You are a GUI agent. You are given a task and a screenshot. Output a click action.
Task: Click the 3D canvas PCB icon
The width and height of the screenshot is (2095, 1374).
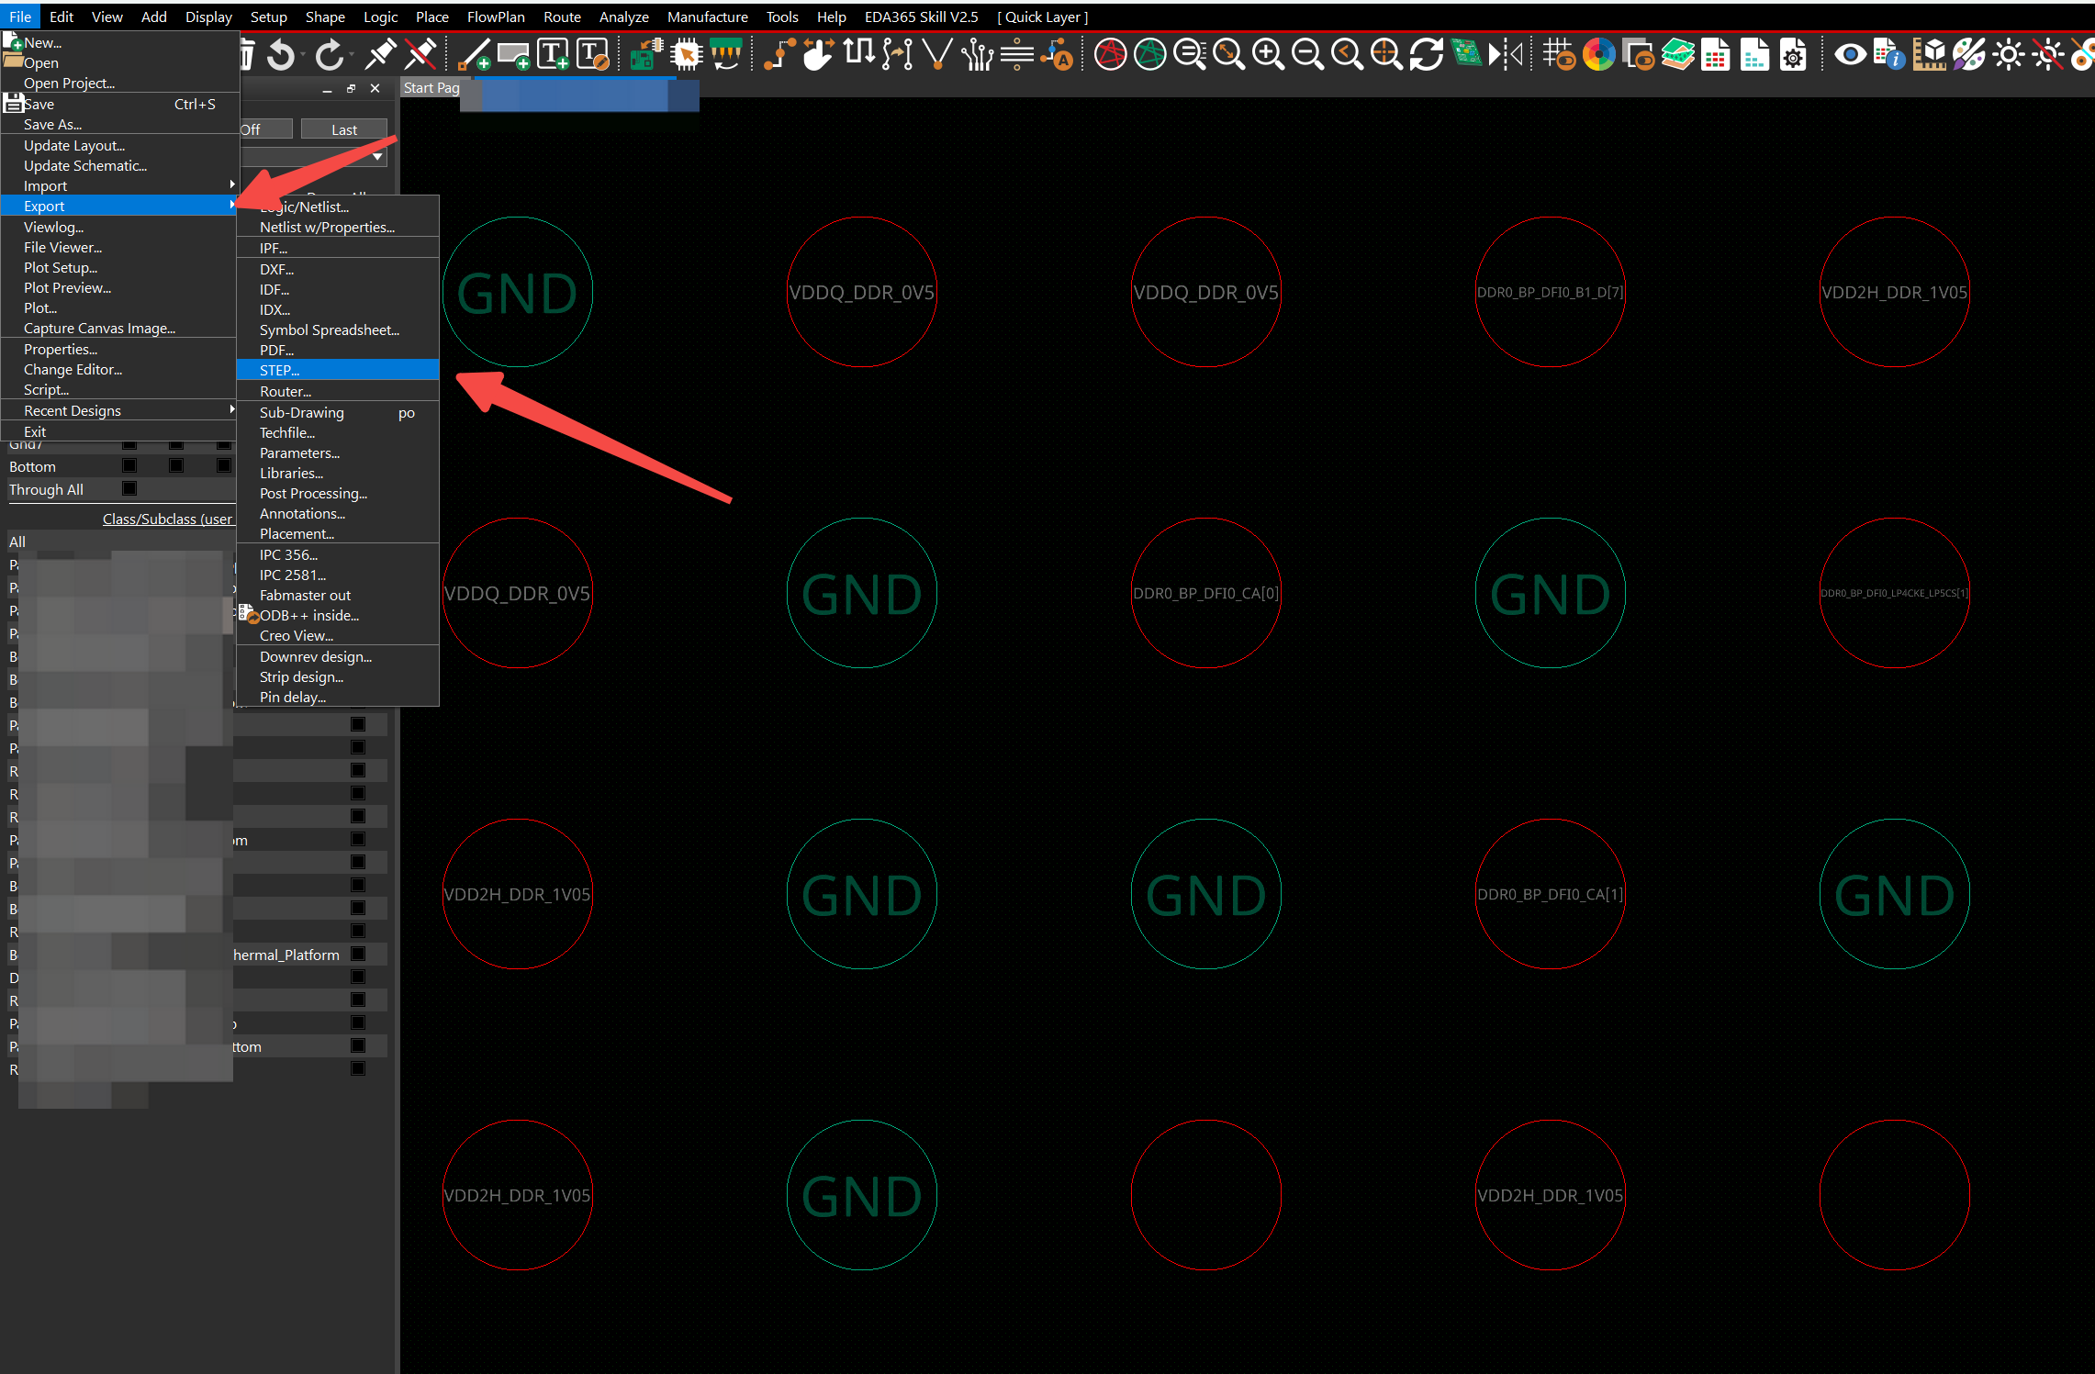[x=1466, y=55]
